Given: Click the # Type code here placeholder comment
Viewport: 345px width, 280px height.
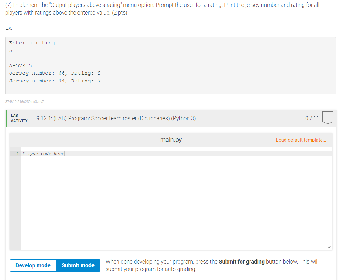Looking at the screenshot, I should tap(43, 153).
